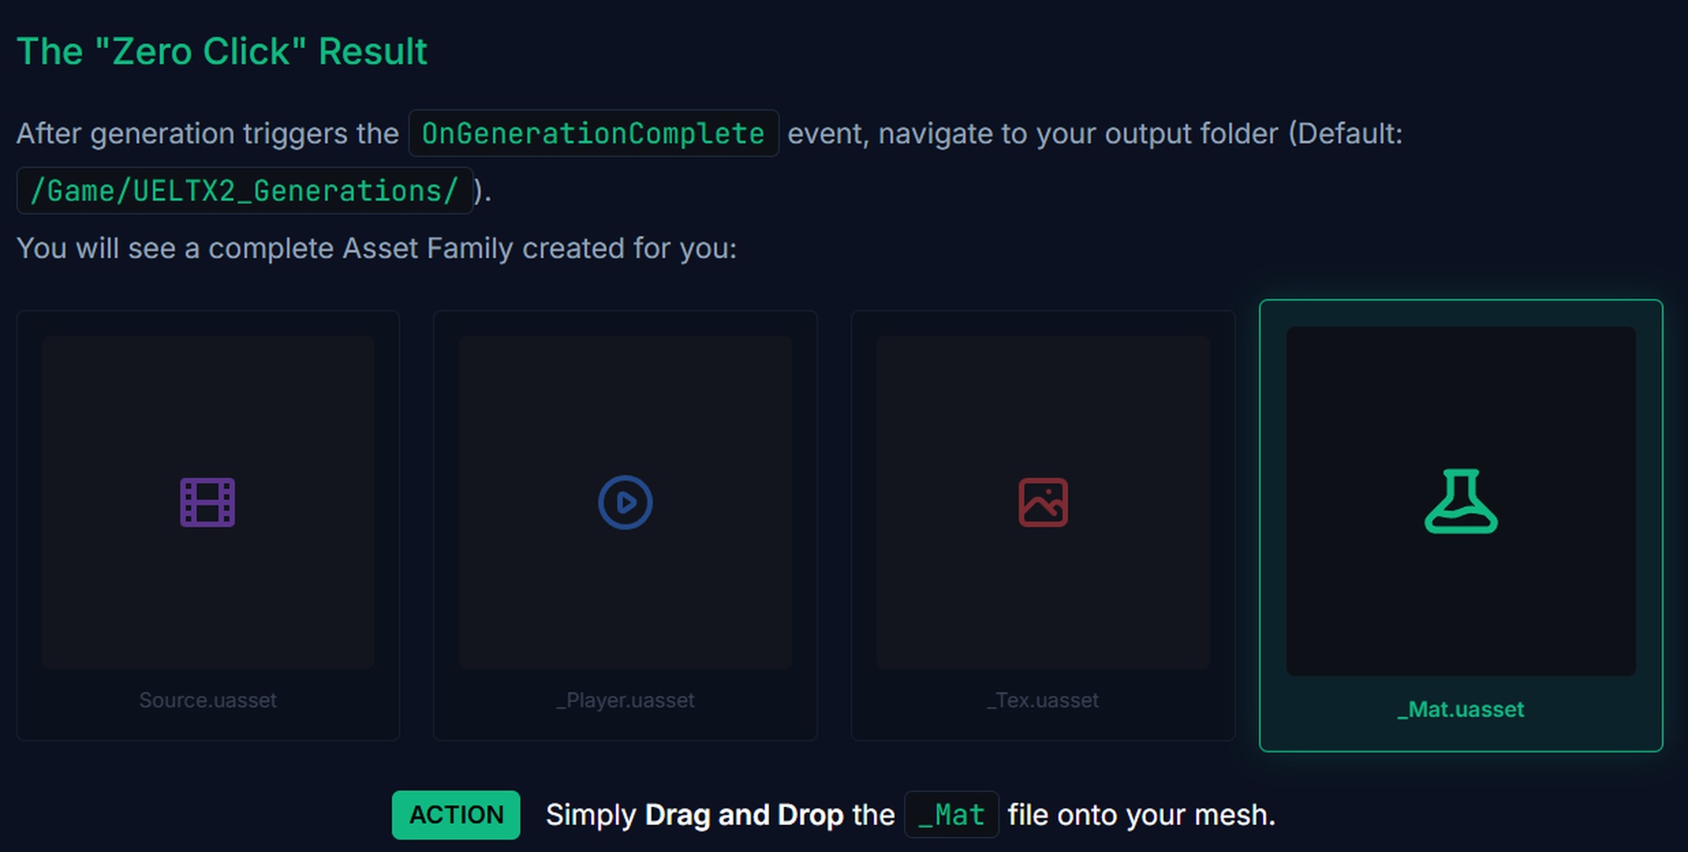Click the green flask material icon
Screen dimensions: 1688x852
1461,501
